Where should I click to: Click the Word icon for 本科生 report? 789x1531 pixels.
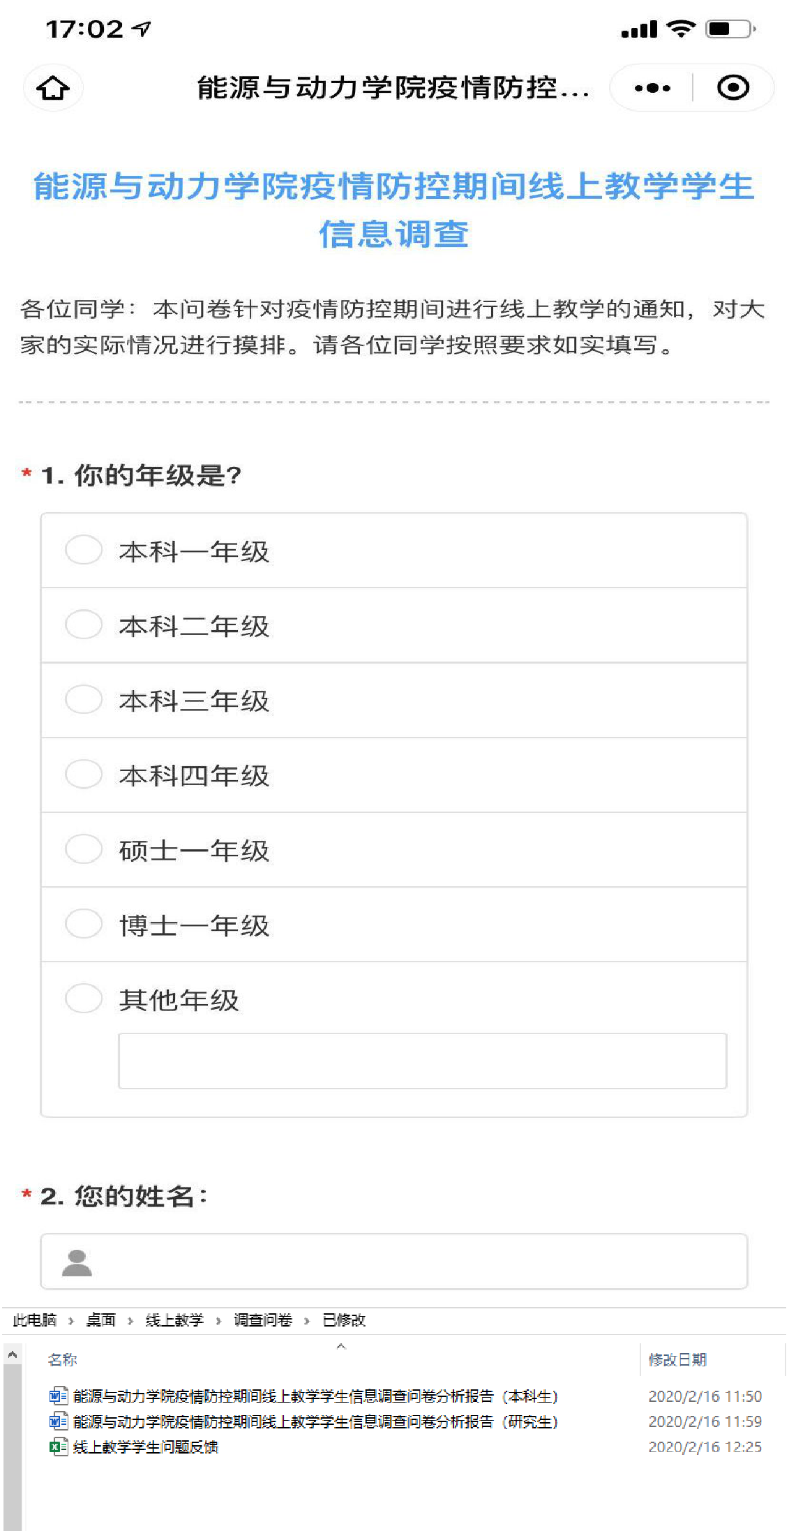(x=58, y=1396)
